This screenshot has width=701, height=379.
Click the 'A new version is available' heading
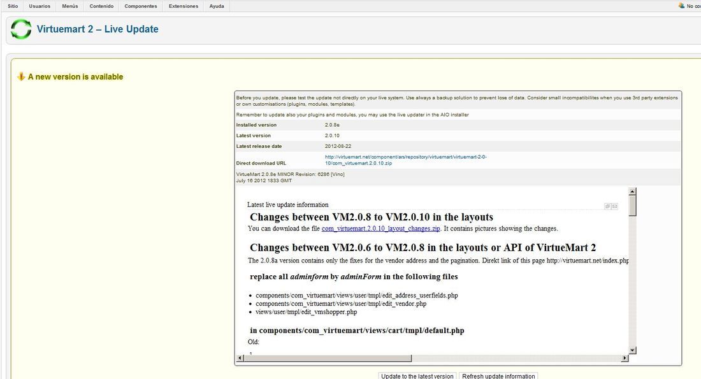[76, 77]
